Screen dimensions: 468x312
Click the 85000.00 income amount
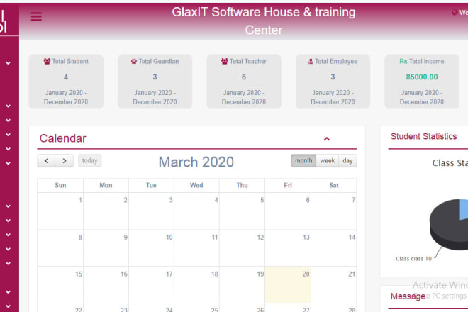coord(422,77)
